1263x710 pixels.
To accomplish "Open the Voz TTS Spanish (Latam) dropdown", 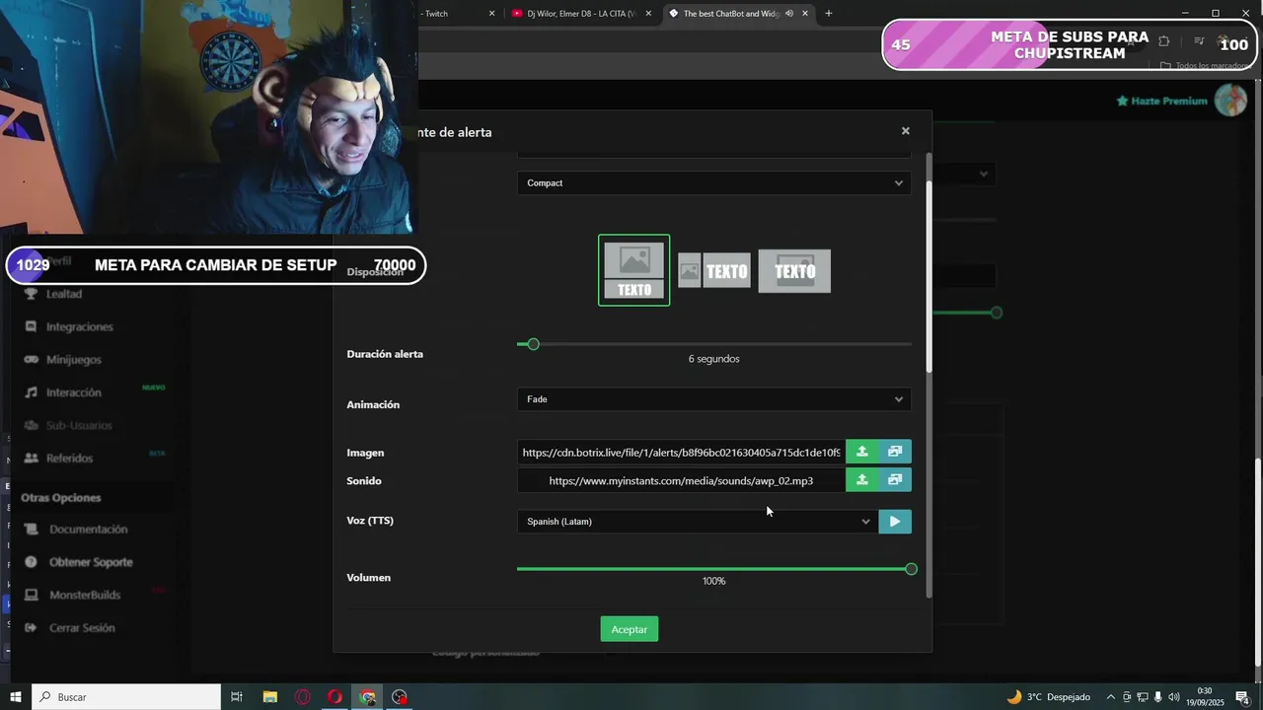I will click(697, 522).
